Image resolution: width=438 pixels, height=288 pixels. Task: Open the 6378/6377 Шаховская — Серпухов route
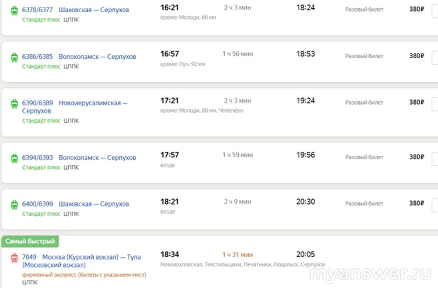click(76, 10)
